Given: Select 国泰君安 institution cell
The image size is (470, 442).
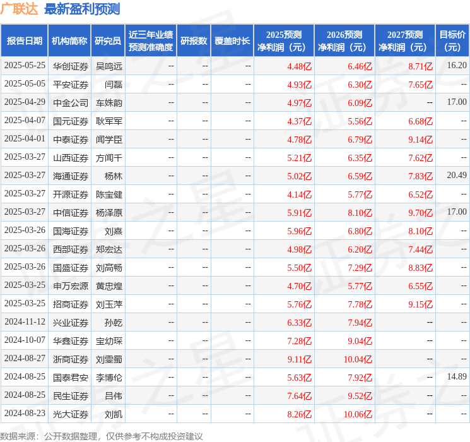Looking at the screenshot, I should coord(71,378).
